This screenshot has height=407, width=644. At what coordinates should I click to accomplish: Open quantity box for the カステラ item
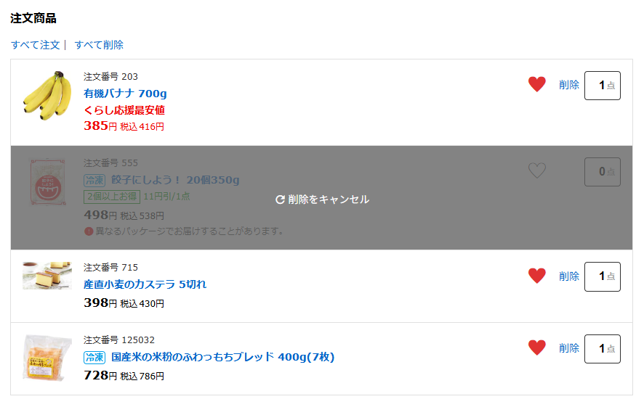coord(602,276)
